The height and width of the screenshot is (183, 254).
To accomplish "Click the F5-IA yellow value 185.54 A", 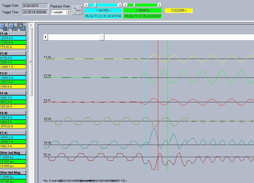I will [13, 107].
